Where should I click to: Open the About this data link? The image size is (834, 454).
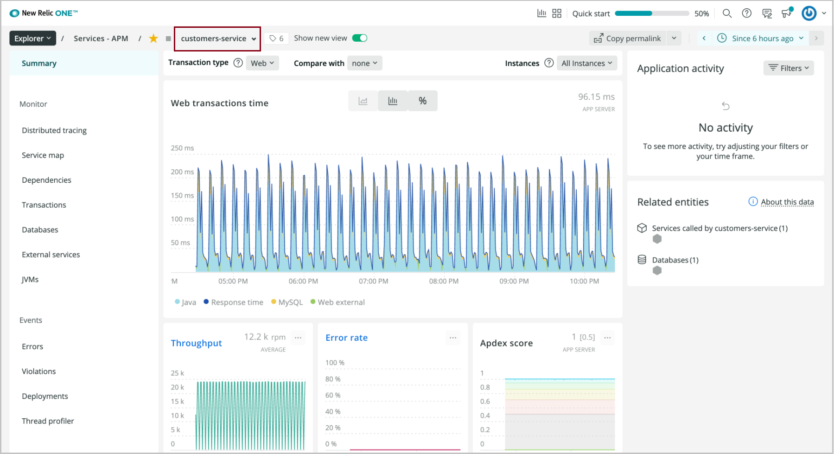787,202
